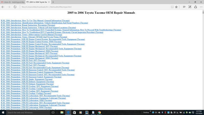Click the browser forward arrow

click(9, 7)
